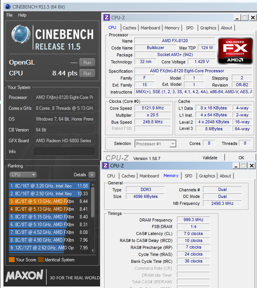This screenshot has width=257, height=288.
Task: Select CPU tab in lower CPU-Z window
Action: (111, 176)
